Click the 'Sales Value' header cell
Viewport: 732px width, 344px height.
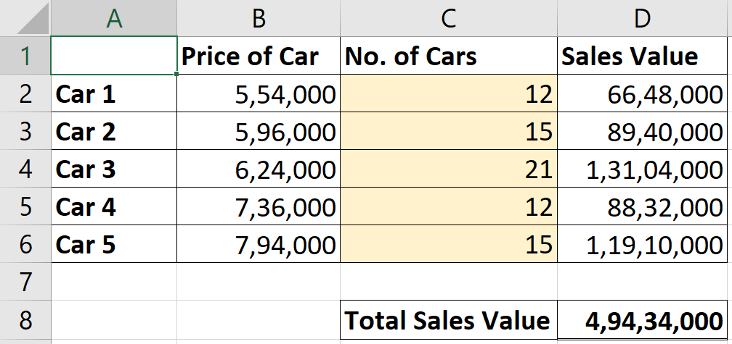[641, 56]
